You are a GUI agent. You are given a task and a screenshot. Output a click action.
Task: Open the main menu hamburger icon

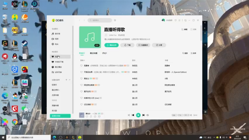(180, 20)
